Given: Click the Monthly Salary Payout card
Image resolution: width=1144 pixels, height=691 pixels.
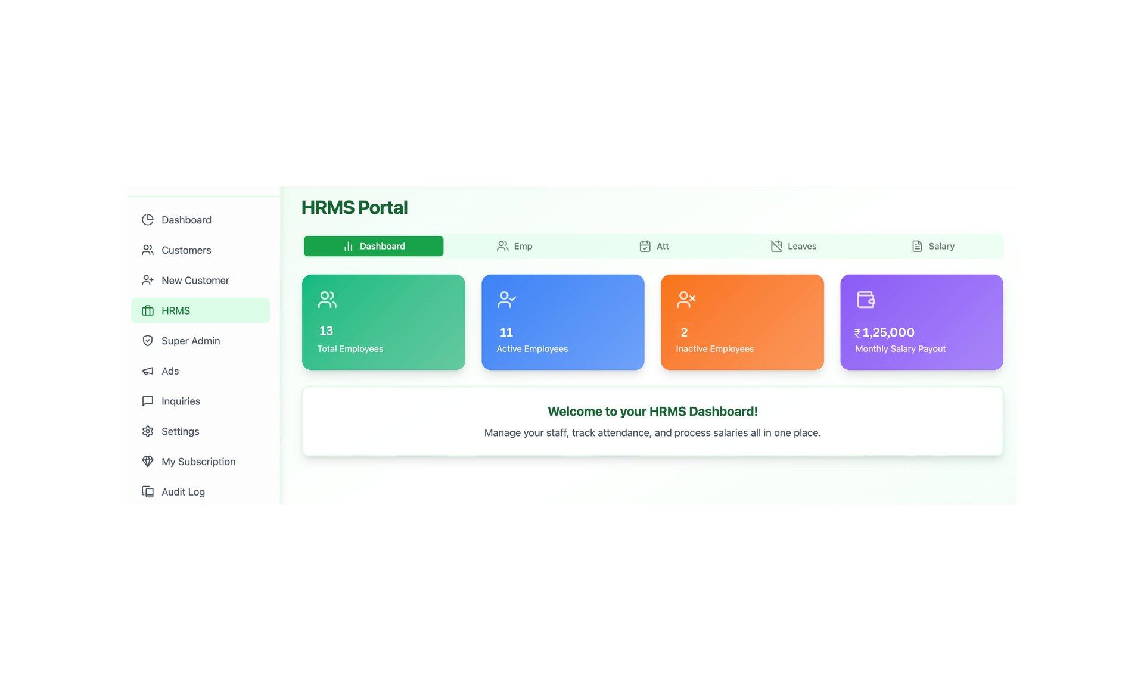Looking at the screenshot, I should pos(921,322).
